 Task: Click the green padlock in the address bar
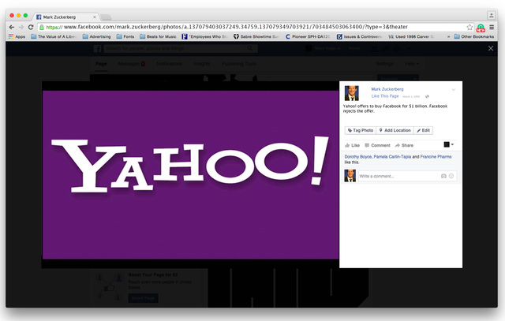click(42, 27)
